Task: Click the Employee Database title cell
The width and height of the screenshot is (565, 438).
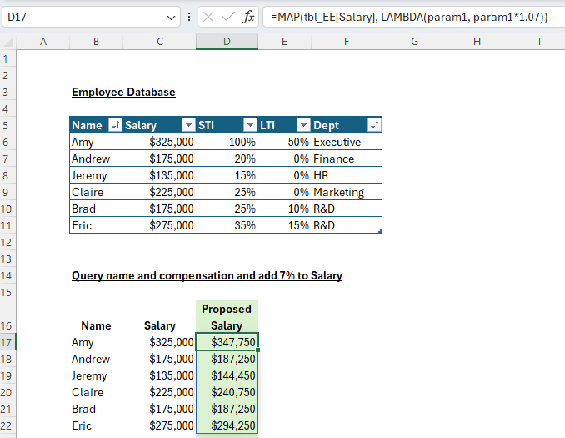Action: click(123, 93)
